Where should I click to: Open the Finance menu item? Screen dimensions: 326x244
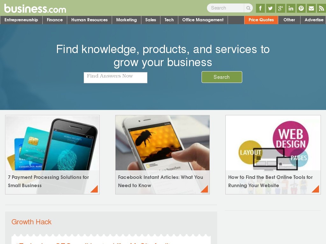click(55, 20)
